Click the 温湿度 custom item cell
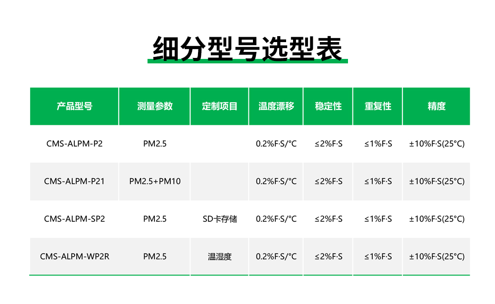 (219, 256)
